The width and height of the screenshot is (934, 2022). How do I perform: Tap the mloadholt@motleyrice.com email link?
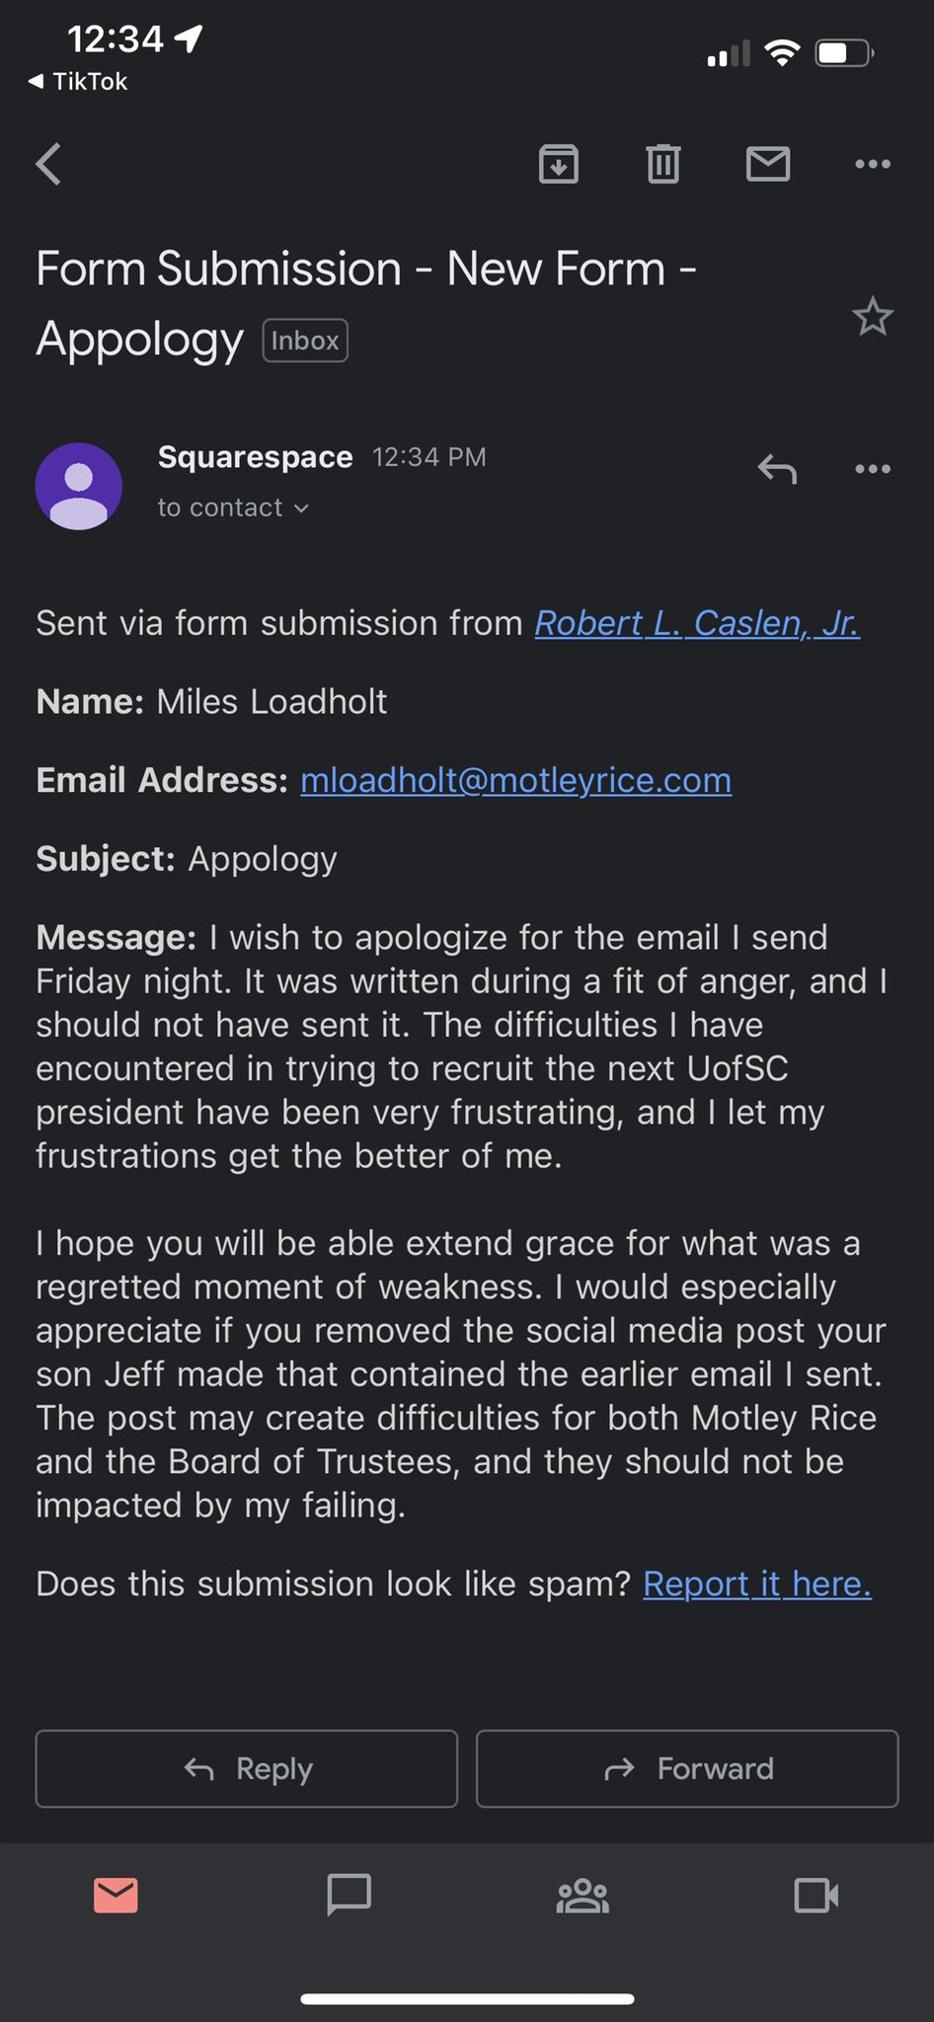[x=515, y=780]
